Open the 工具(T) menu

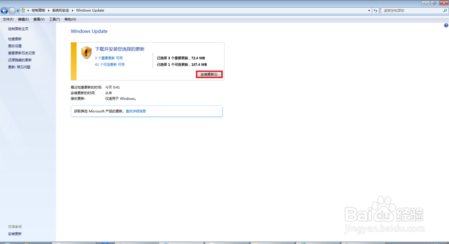click(54, 19)
